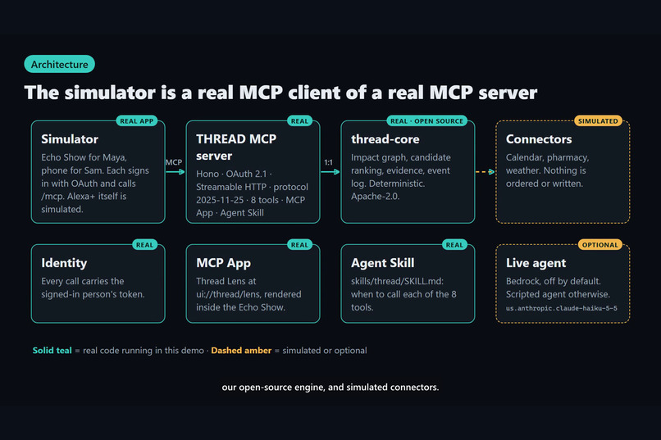Select the amber SIMULATED badge
The width and height of the screenshot is (661, 440).
point(598,120)
